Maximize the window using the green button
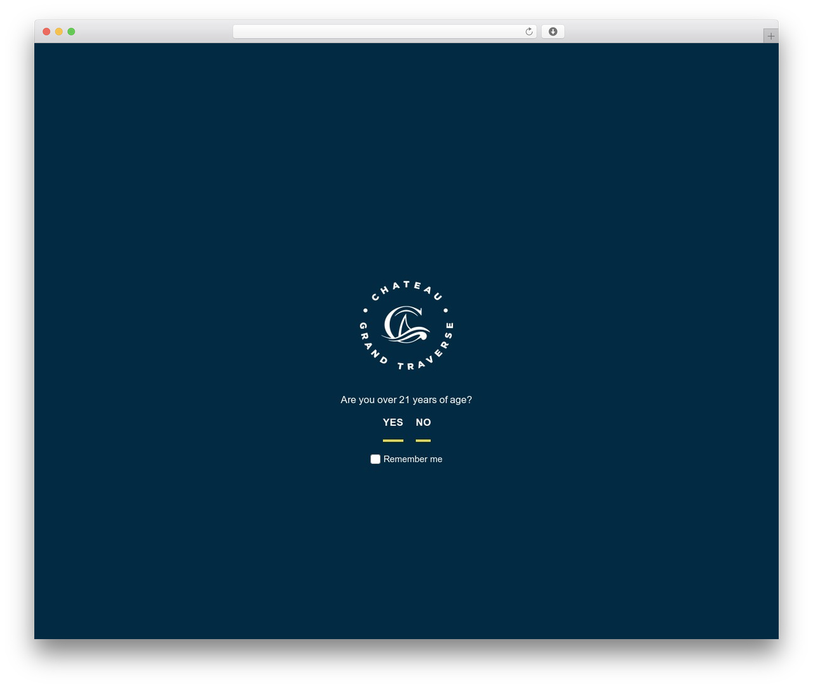 pos(71,32)
